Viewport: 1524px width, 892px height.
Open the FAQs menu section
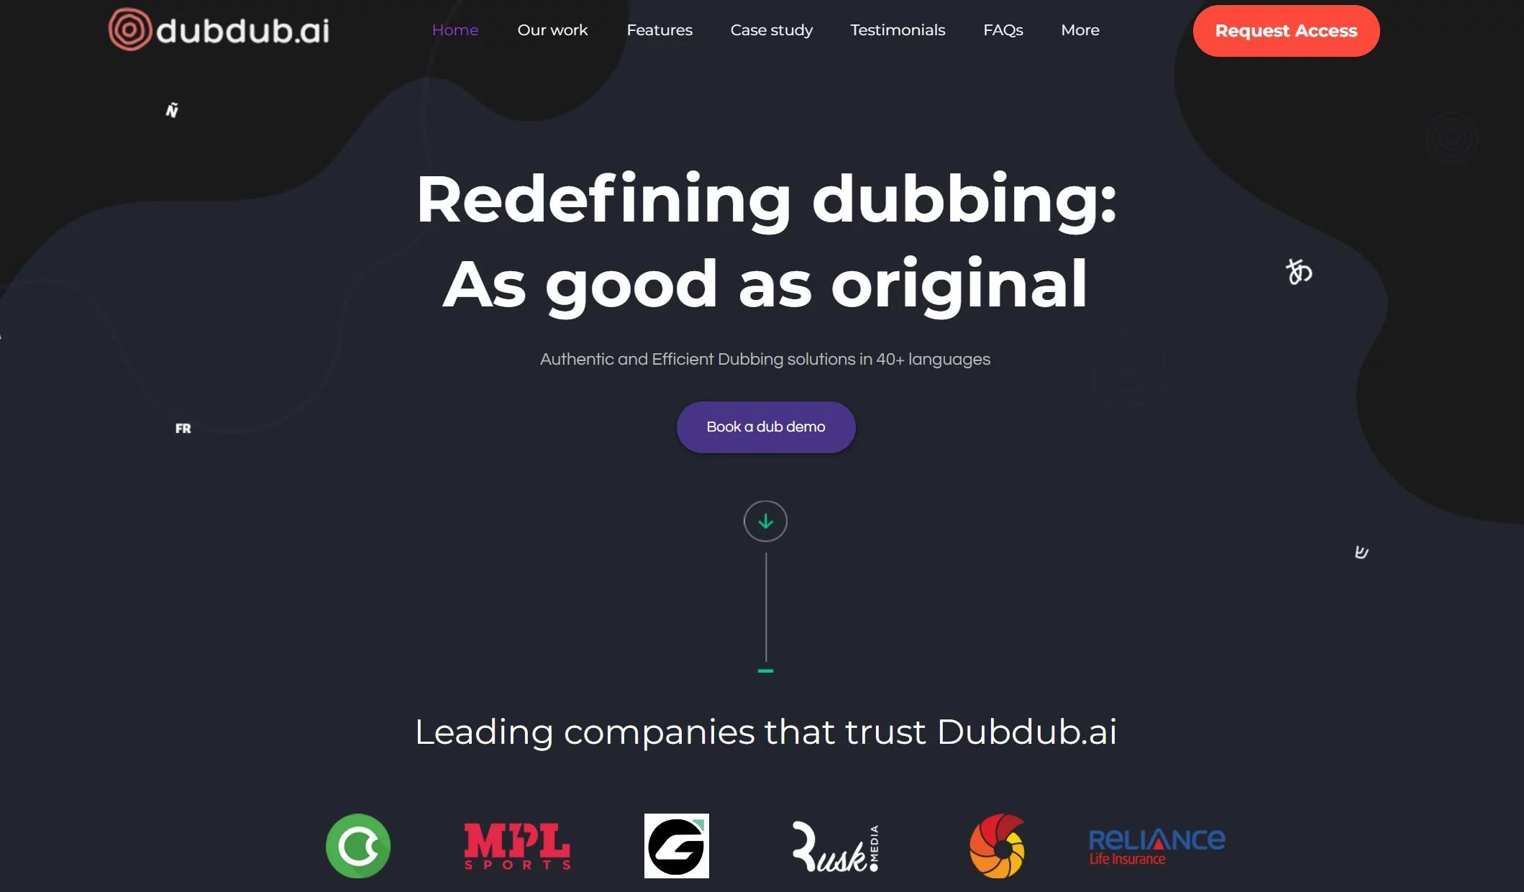(x=1003, y=29)
